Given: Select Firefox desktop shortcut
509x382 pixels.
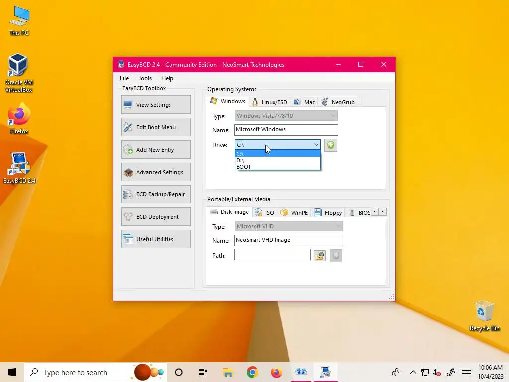Looking at the screenshot, I should [x=19, y=118].
